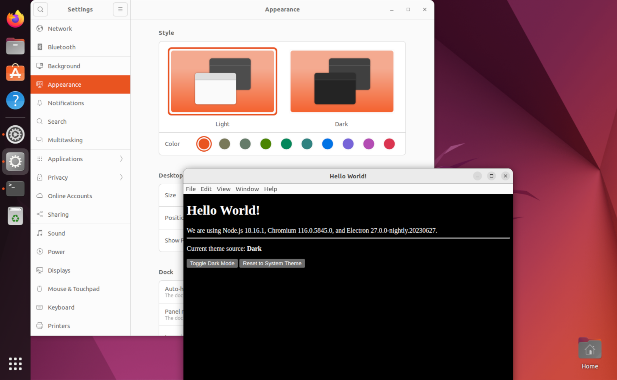The width and height of the screenshot is (617, 380).
Task: Open Bluetooth settings from the sidebar icon
Action: pos(40,47)
